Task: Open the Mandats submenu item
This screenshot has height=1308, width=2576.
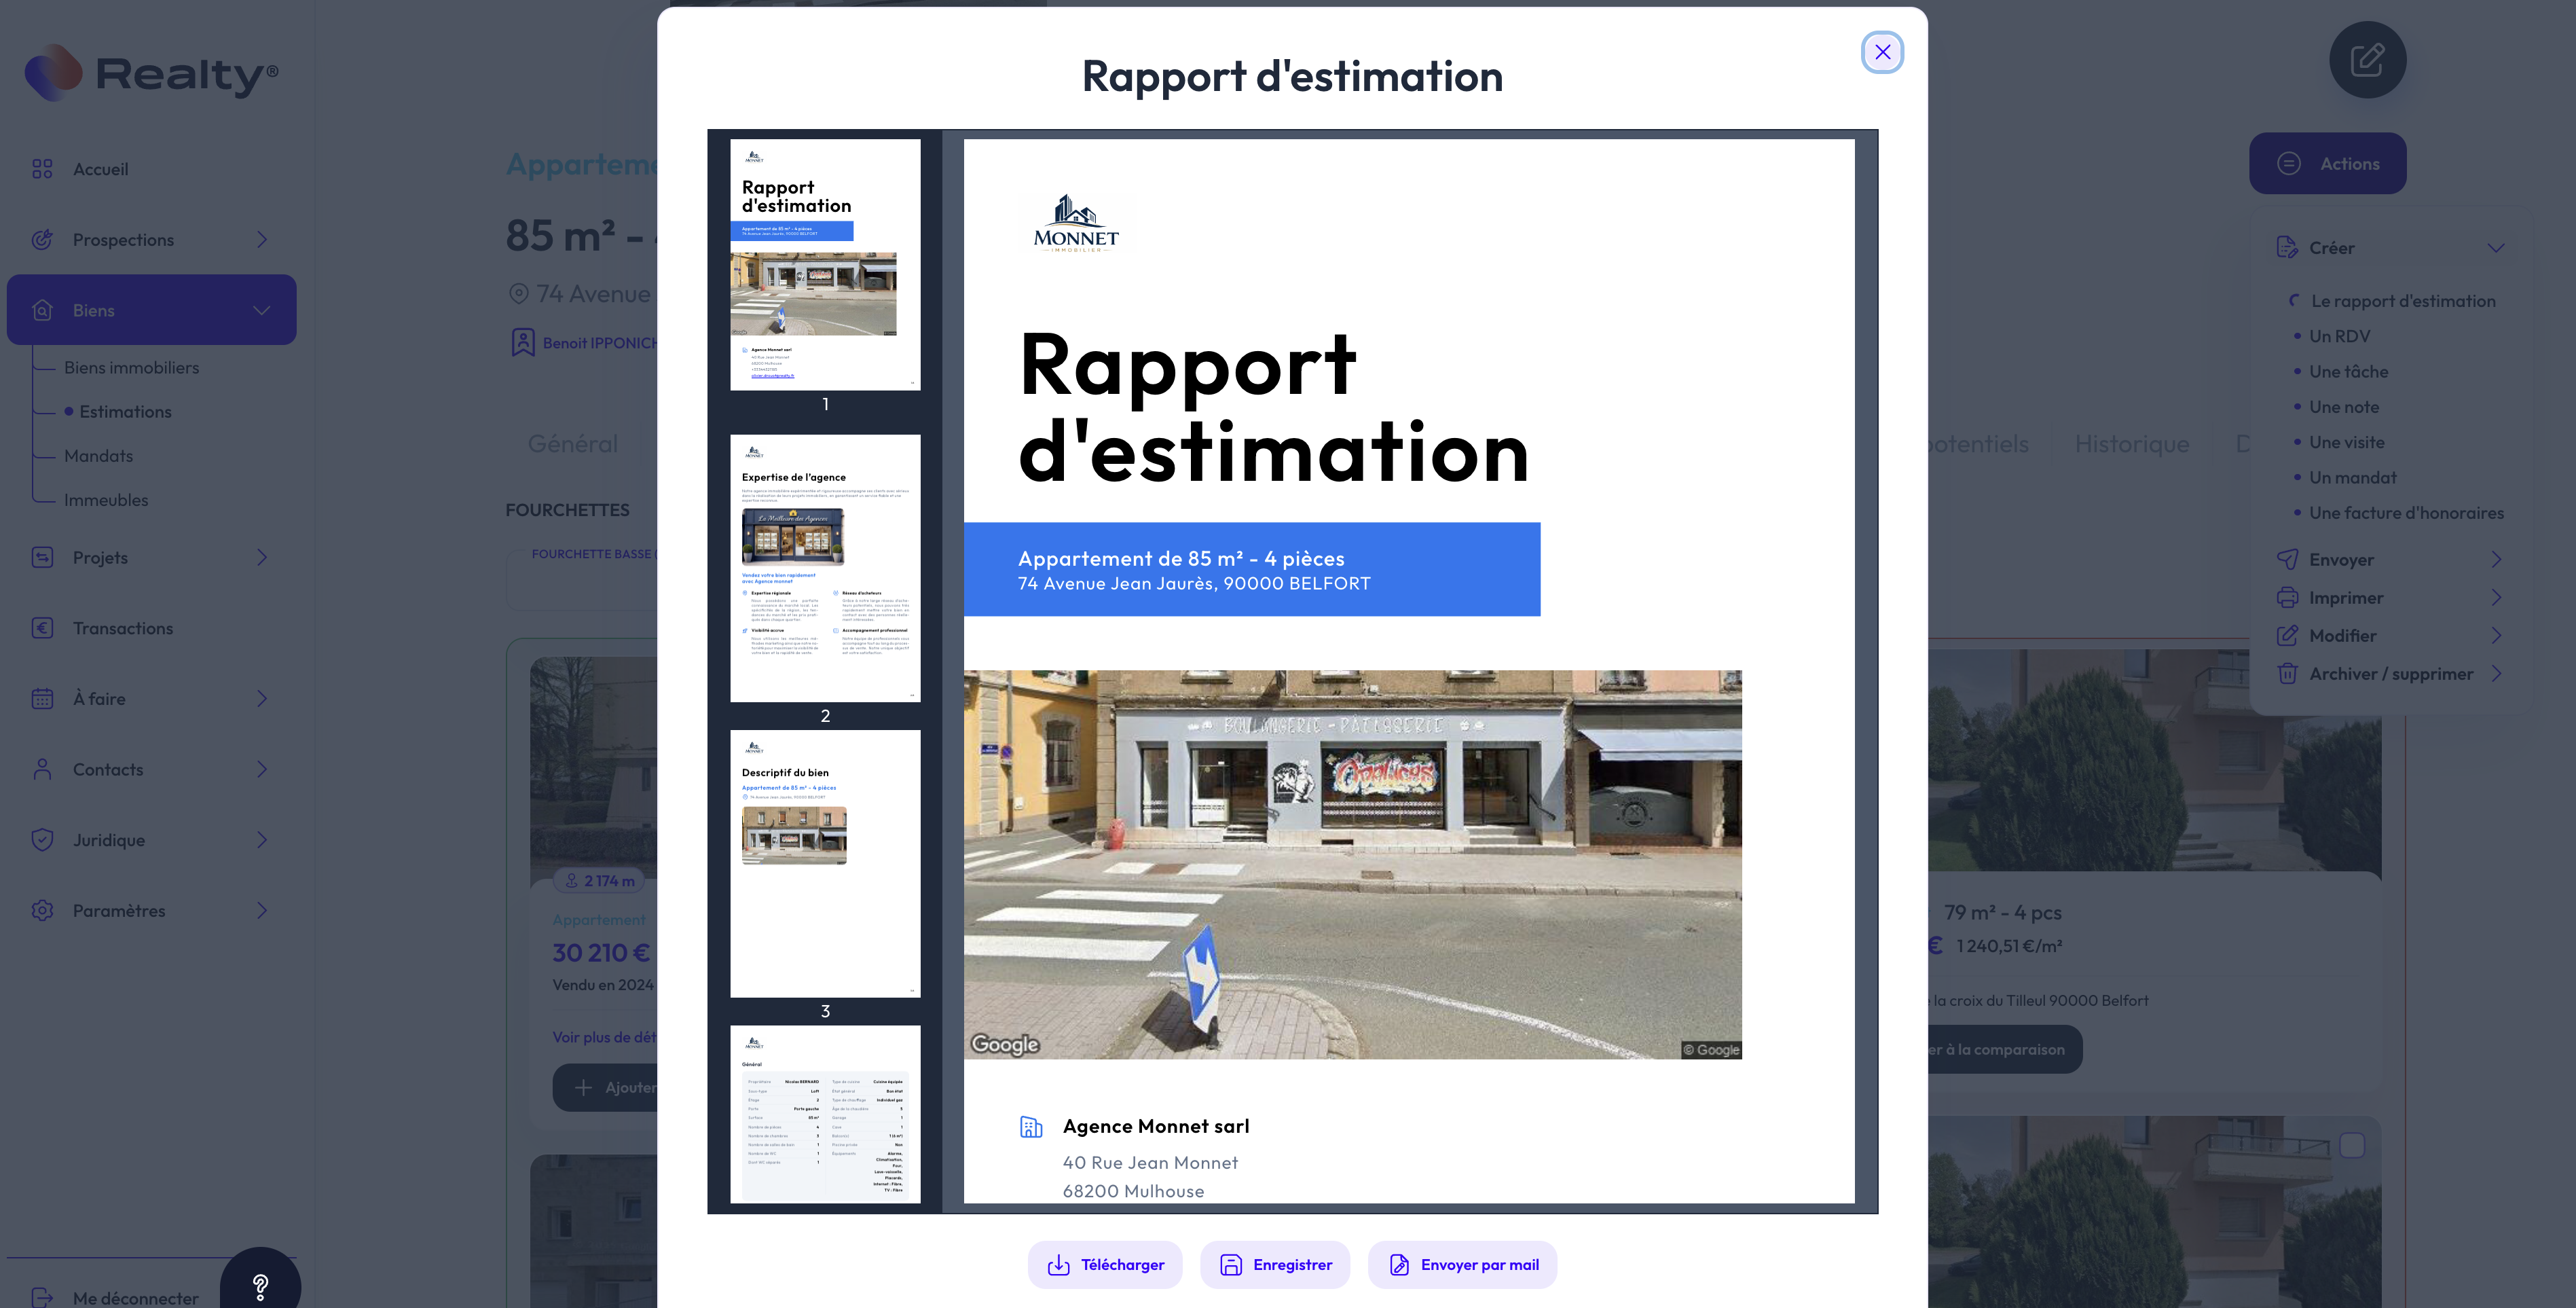Action: 98,456
